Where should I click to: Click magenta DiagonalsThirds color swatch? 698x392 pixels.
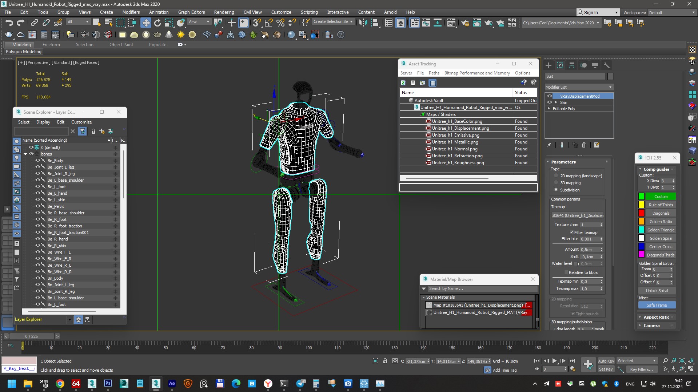(641, 255)
